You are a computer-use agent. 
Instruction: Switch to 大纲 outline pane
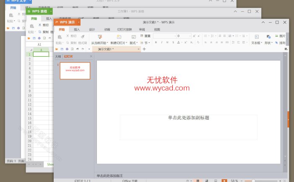coord(58,57)
